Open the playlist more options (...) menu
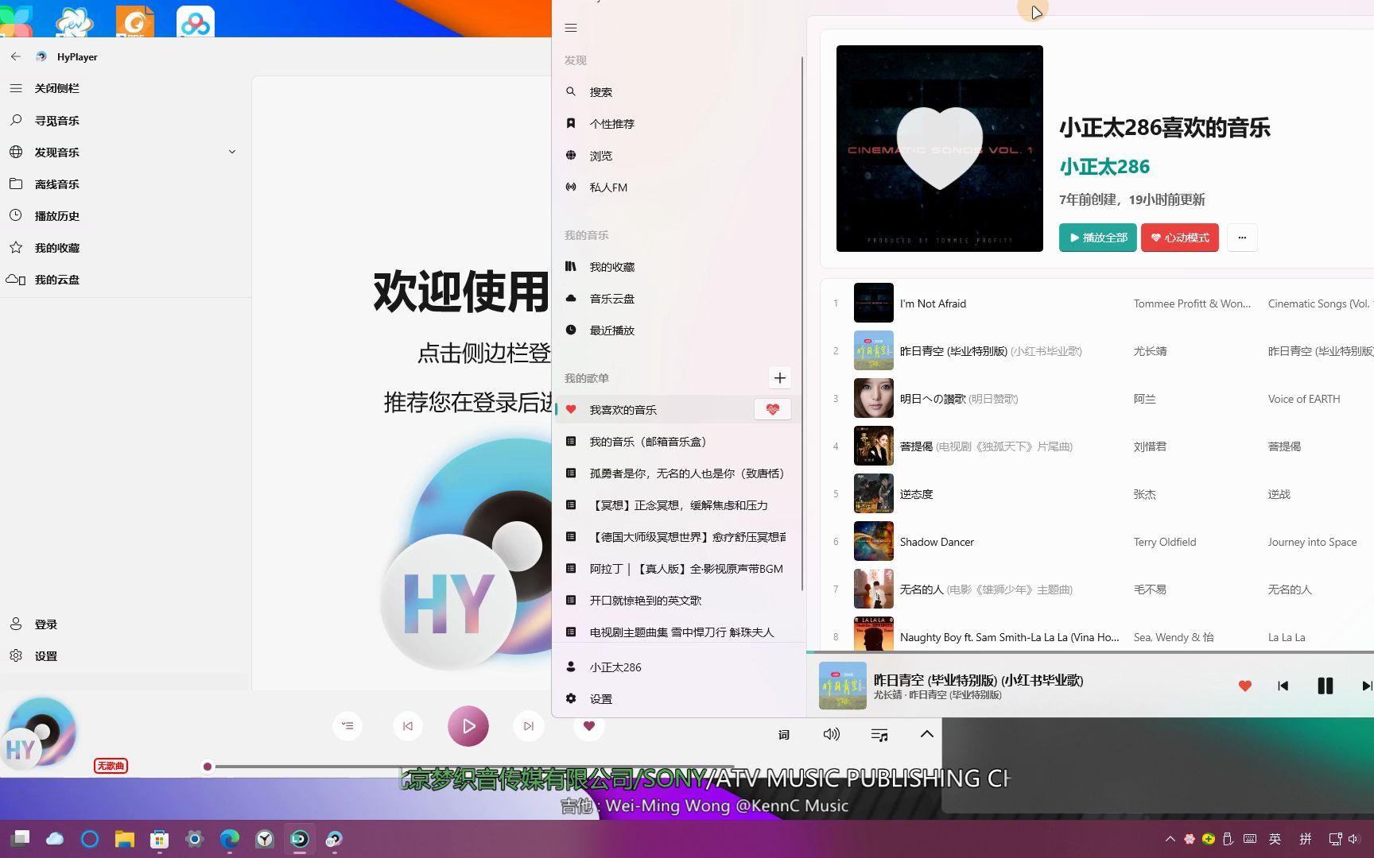This screenshot has height=858, width=1374. [1242, 237]
